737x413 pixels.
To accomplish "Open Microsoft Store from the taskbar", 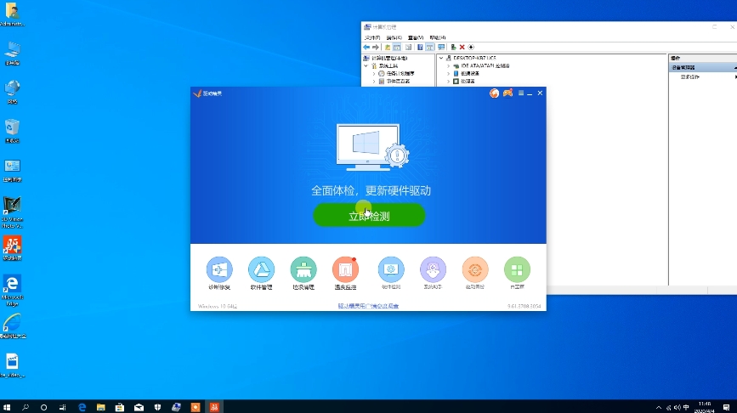I will (x=120, y=407).
